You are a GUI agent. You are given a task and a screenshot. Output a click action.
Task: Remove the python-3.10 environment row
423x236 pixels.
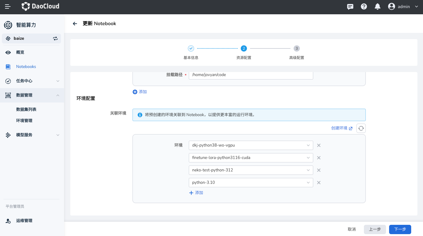318,183
